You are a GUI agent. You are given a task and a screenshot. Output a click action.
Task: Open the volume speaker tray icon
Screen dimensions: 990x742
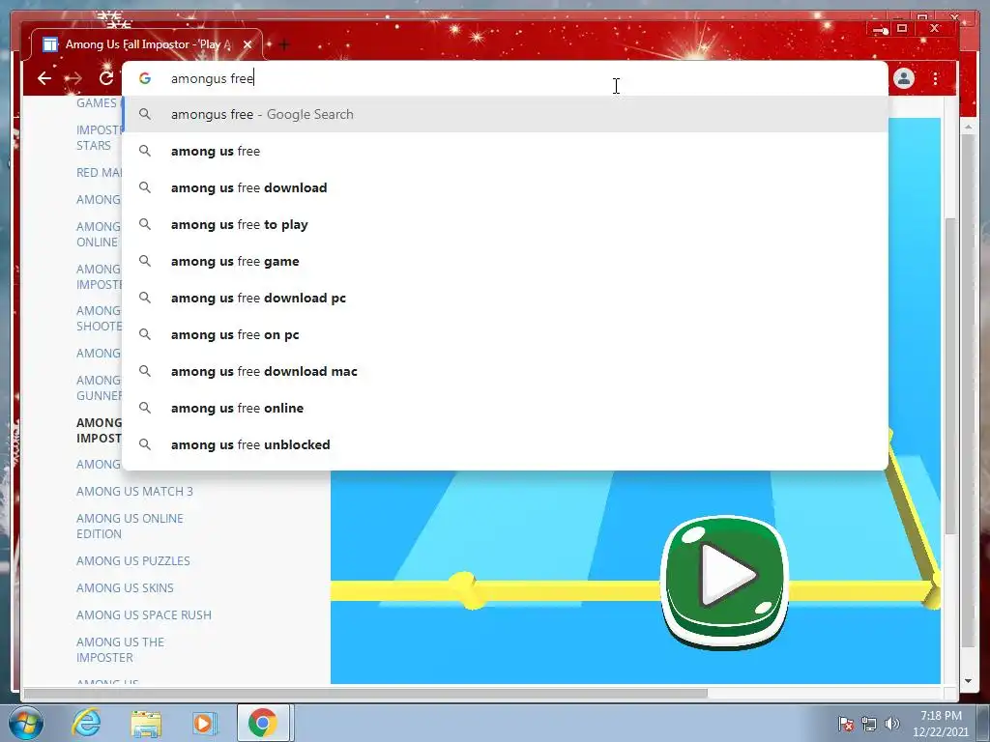892,725
